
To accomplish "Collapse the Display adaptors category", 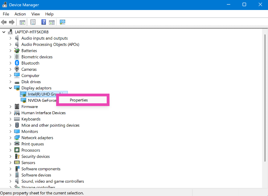I will coord(10,88).
